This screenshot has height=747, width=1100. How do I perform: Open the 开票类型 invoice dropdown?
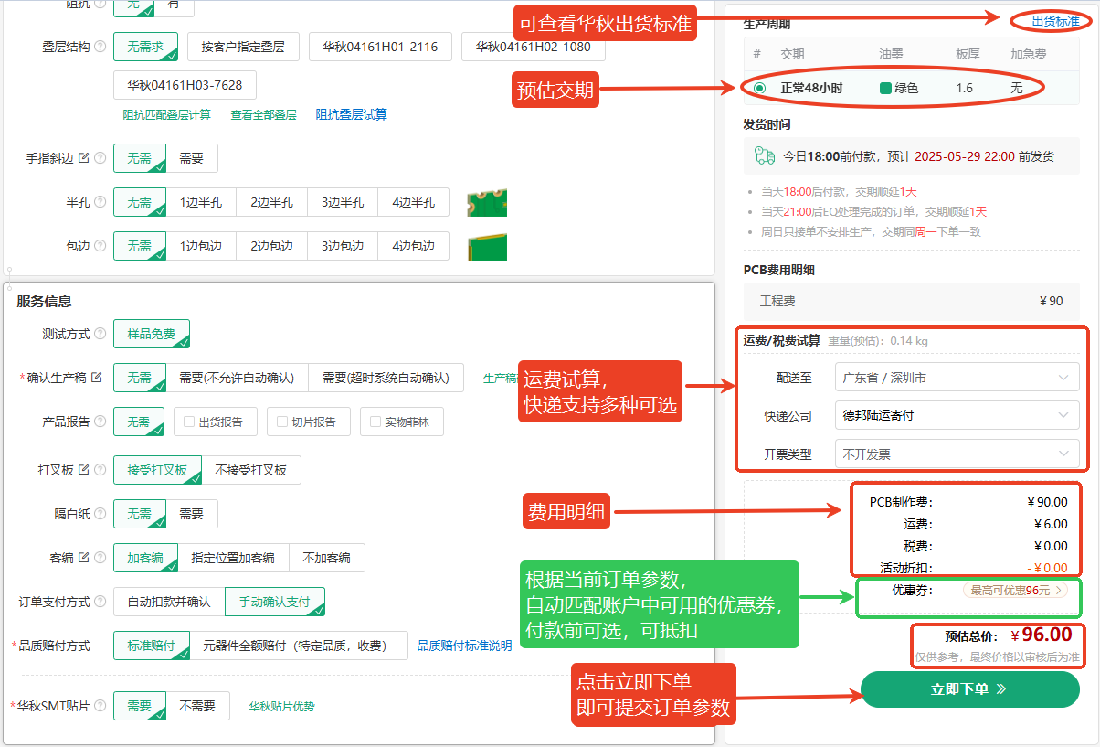tap(957, 454)
